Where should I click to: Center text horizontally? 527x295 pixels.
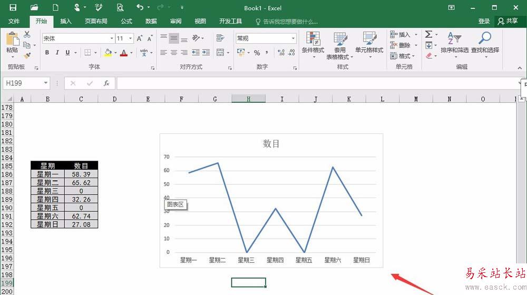174,52
